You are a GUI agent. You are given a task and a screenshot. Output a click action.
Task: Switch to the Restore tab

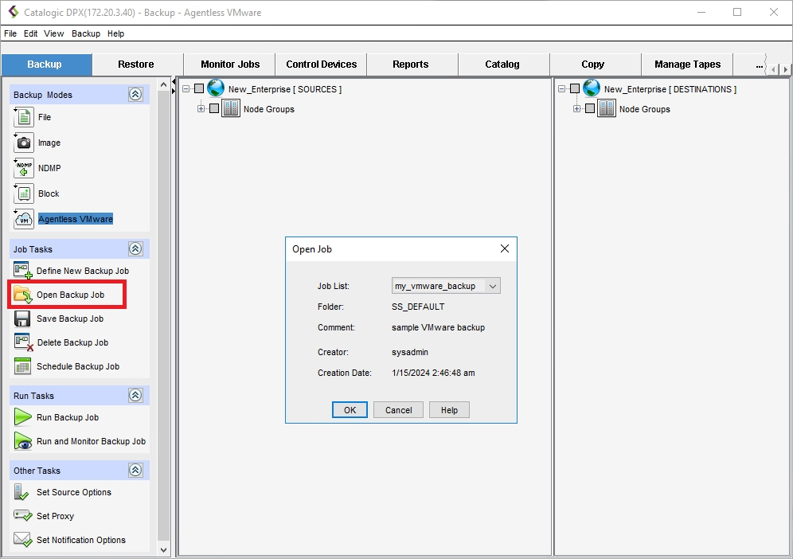136,64
